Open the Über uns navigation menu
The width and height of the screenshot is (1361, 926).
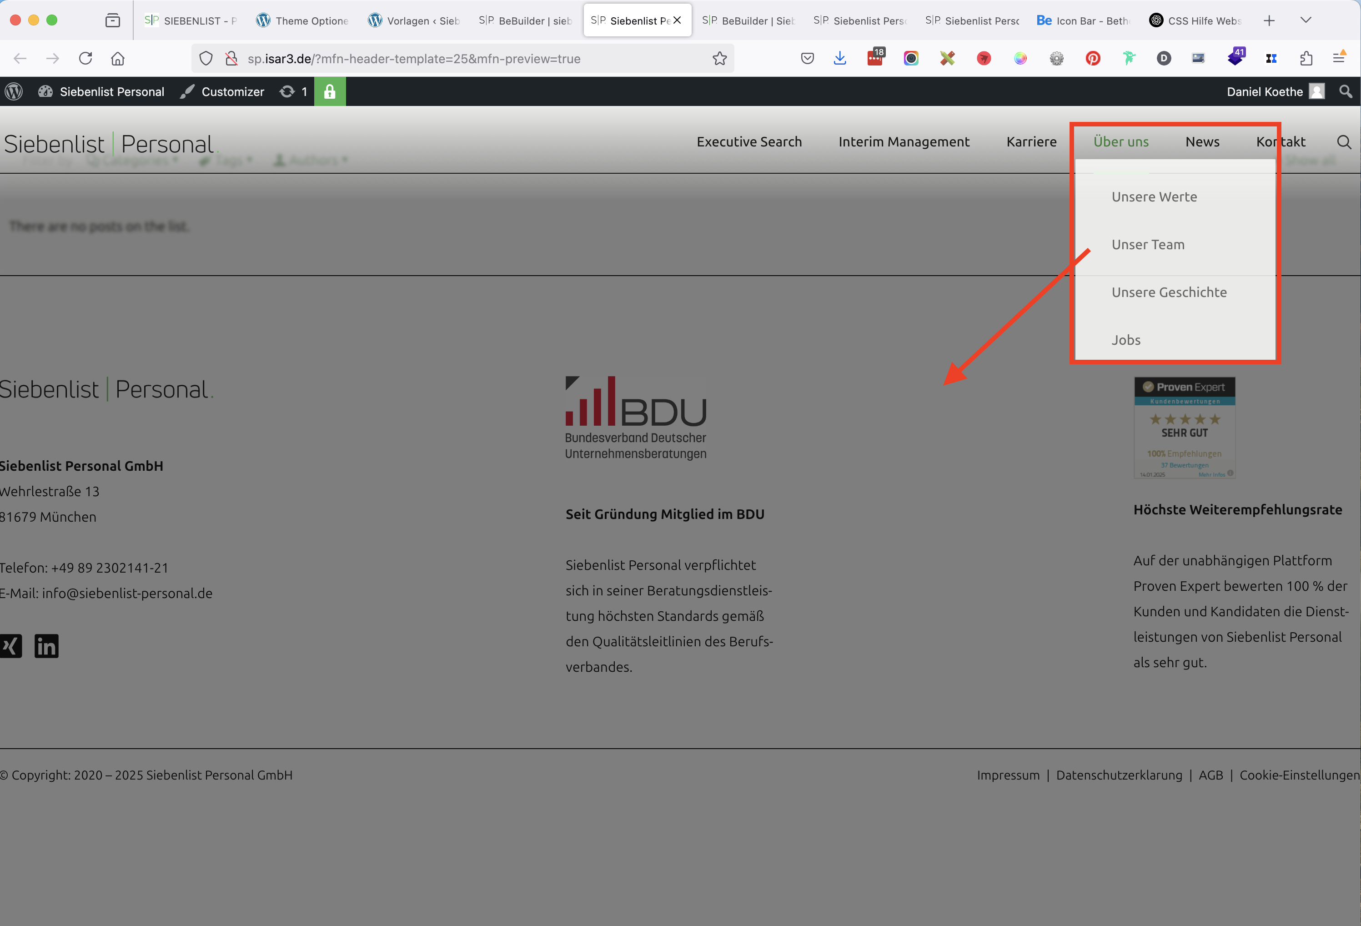pos(1121,142)
